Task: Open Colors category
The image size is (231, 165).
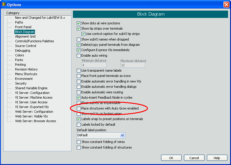Action: pos(19,55)
